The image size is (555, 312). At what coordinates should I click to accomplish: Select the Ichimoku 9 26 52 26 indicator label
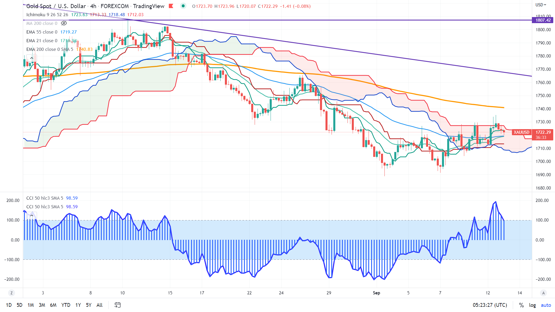[47, 14]
